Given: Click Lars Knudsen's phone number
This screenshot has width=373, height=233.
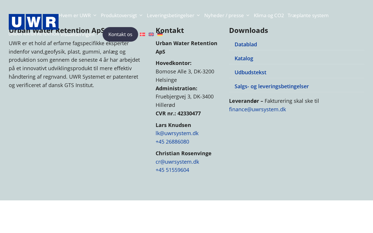Looking at the screenshot, I should [172, 142].
